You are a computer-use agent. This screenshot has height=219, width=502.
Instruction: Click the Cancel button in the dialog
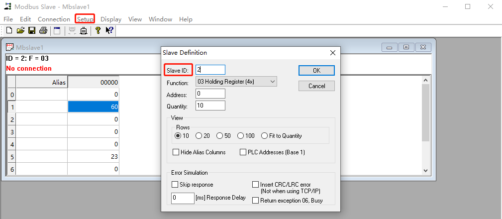pos(316,86)
